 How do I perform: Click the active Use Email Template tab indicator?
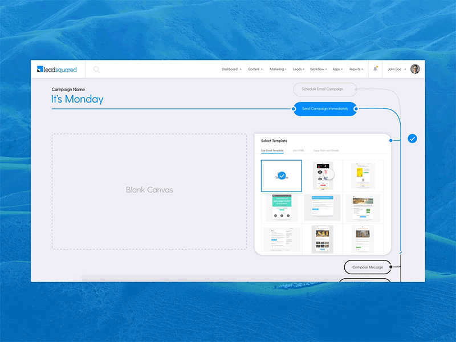pyautogui.click(x=273, y=150)
